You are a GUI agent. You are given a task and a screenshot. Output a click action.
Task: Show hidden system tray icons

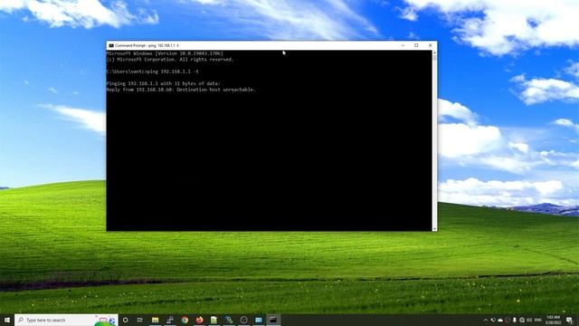click(x=486, y=320)
